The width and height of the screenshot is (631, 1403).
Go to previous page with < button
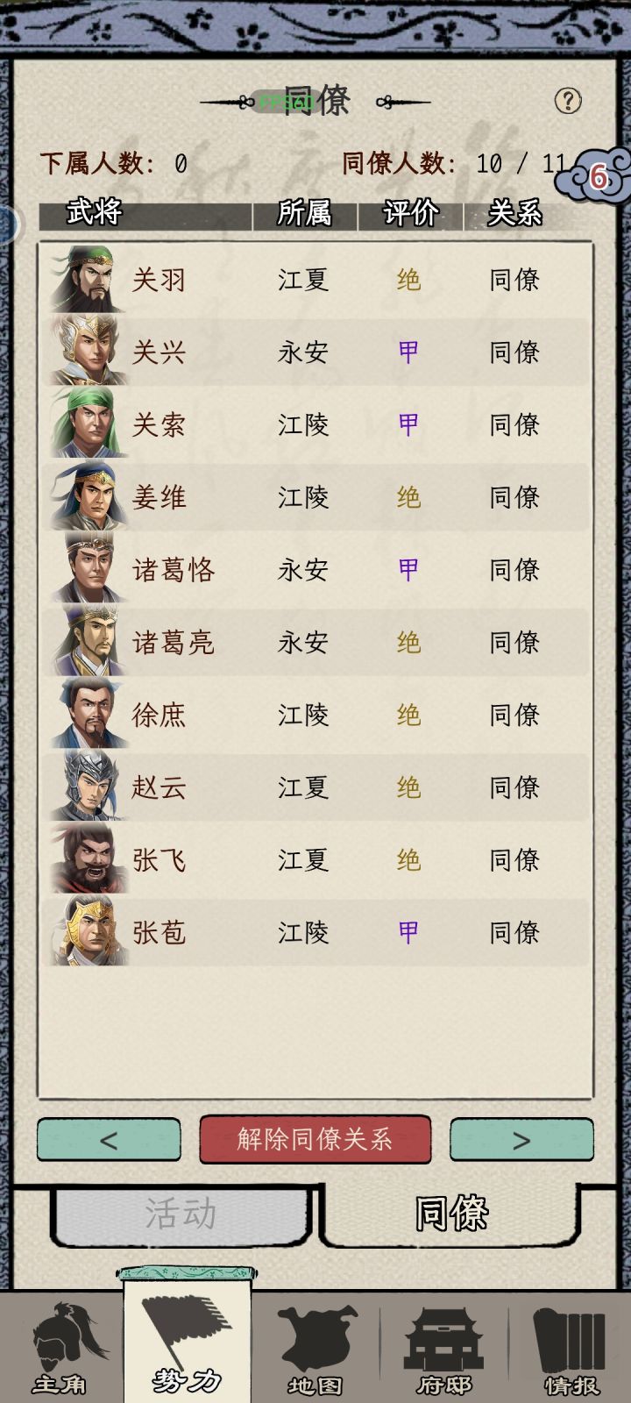109,1140
